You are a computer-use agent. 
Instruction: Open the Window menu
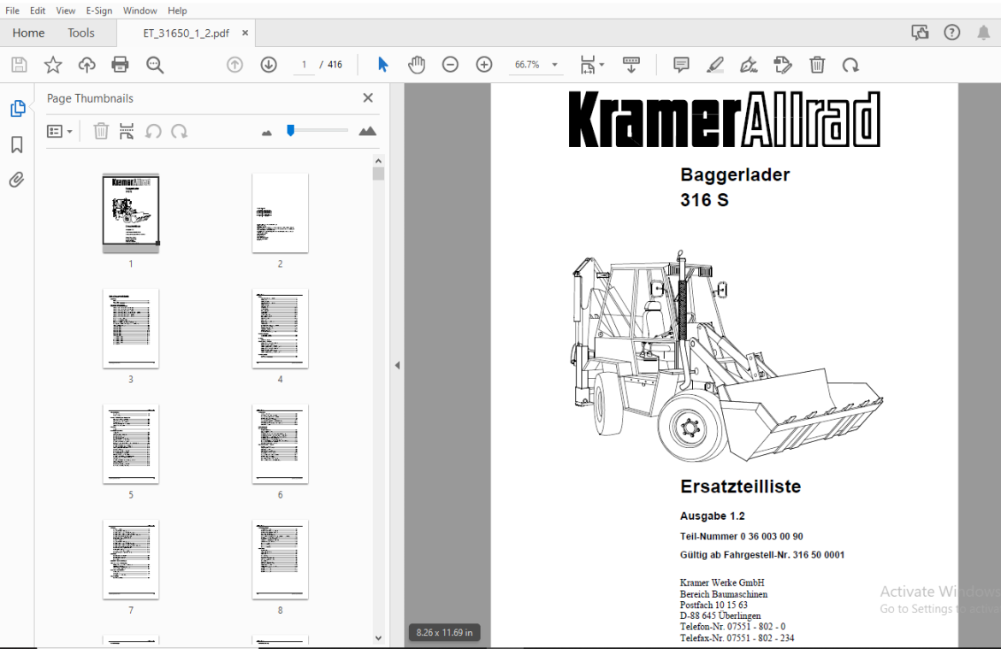coord(139,10)
